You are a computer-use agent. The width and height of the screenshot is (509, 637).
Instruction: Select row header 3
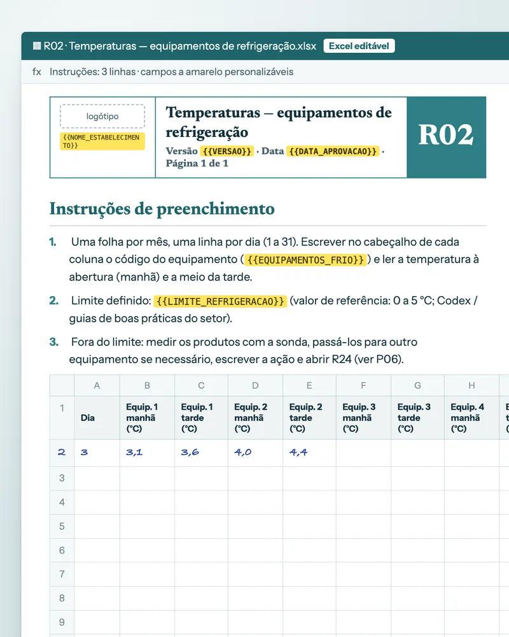[62, 478]
